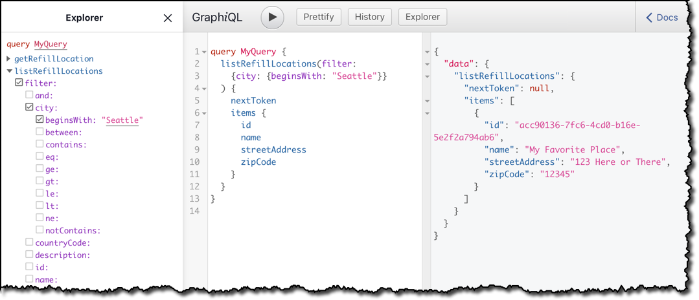
Task: Check the countryCode filter option
Action: 29,242
